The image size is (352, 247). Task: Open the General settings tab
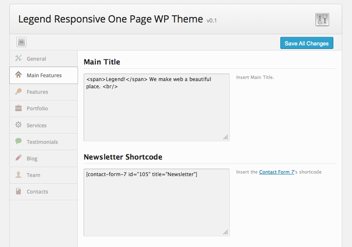[36, 59]
